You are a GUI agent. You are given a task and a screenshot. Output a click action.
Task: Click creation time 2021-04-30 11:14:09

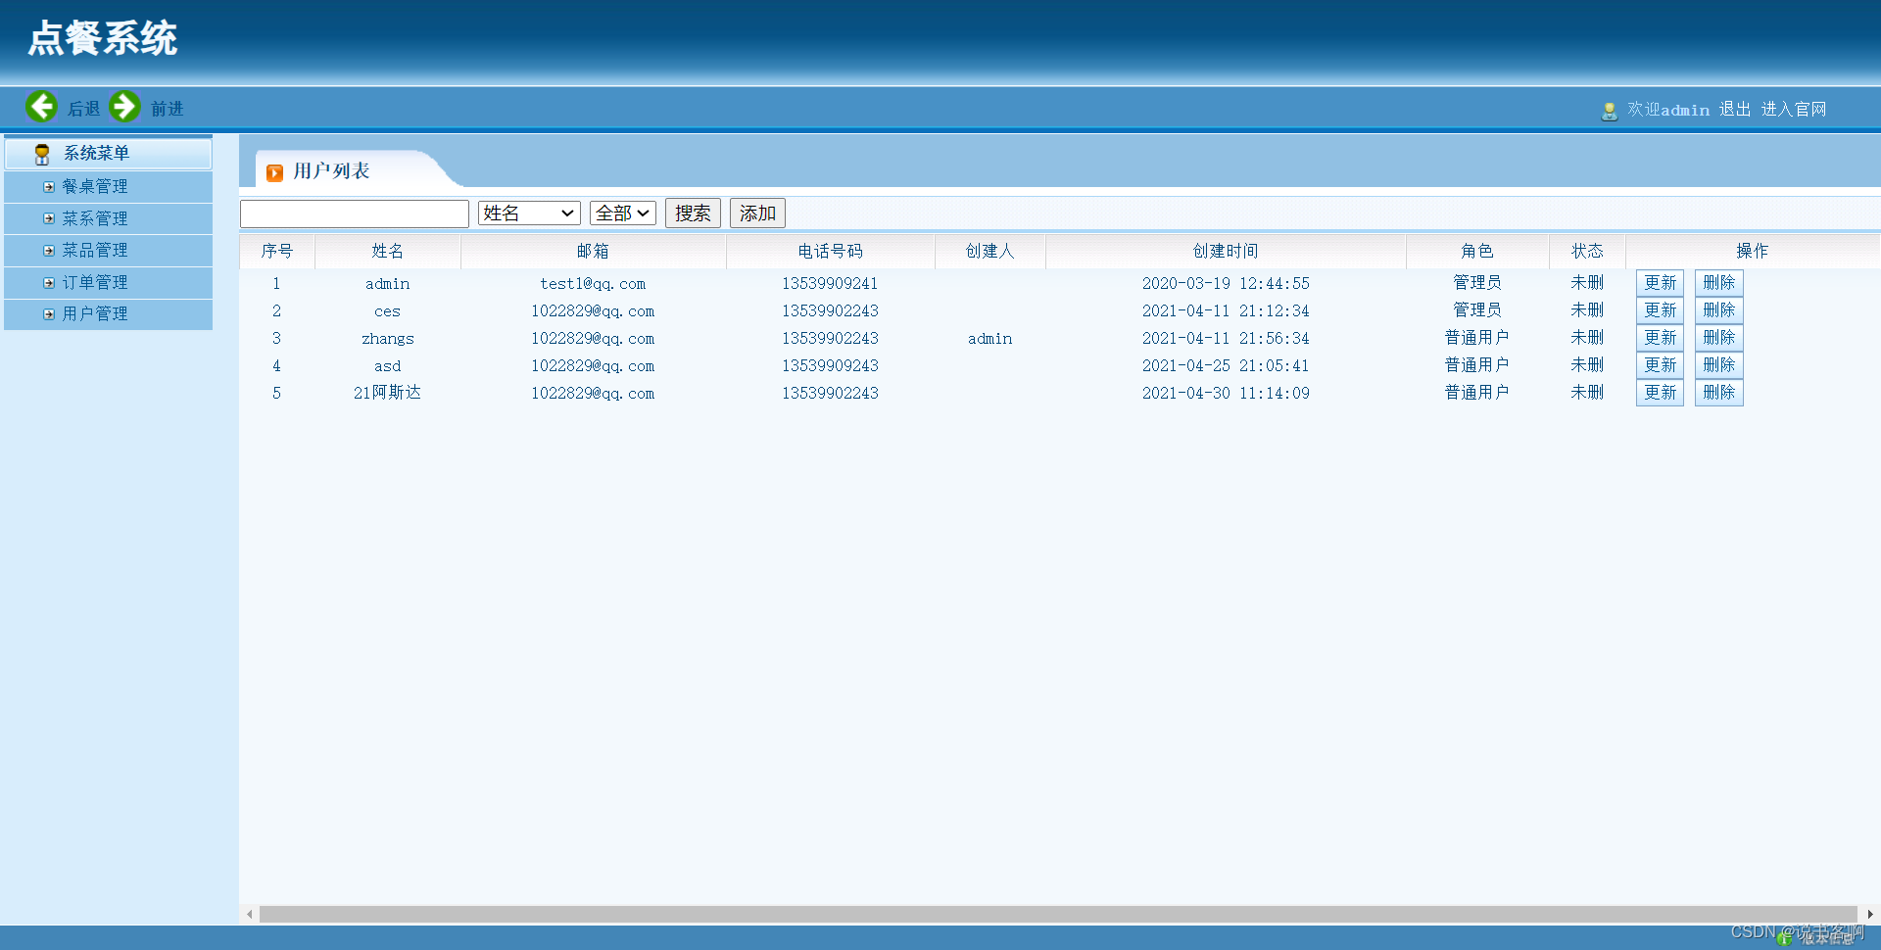tap(1226, 394)
